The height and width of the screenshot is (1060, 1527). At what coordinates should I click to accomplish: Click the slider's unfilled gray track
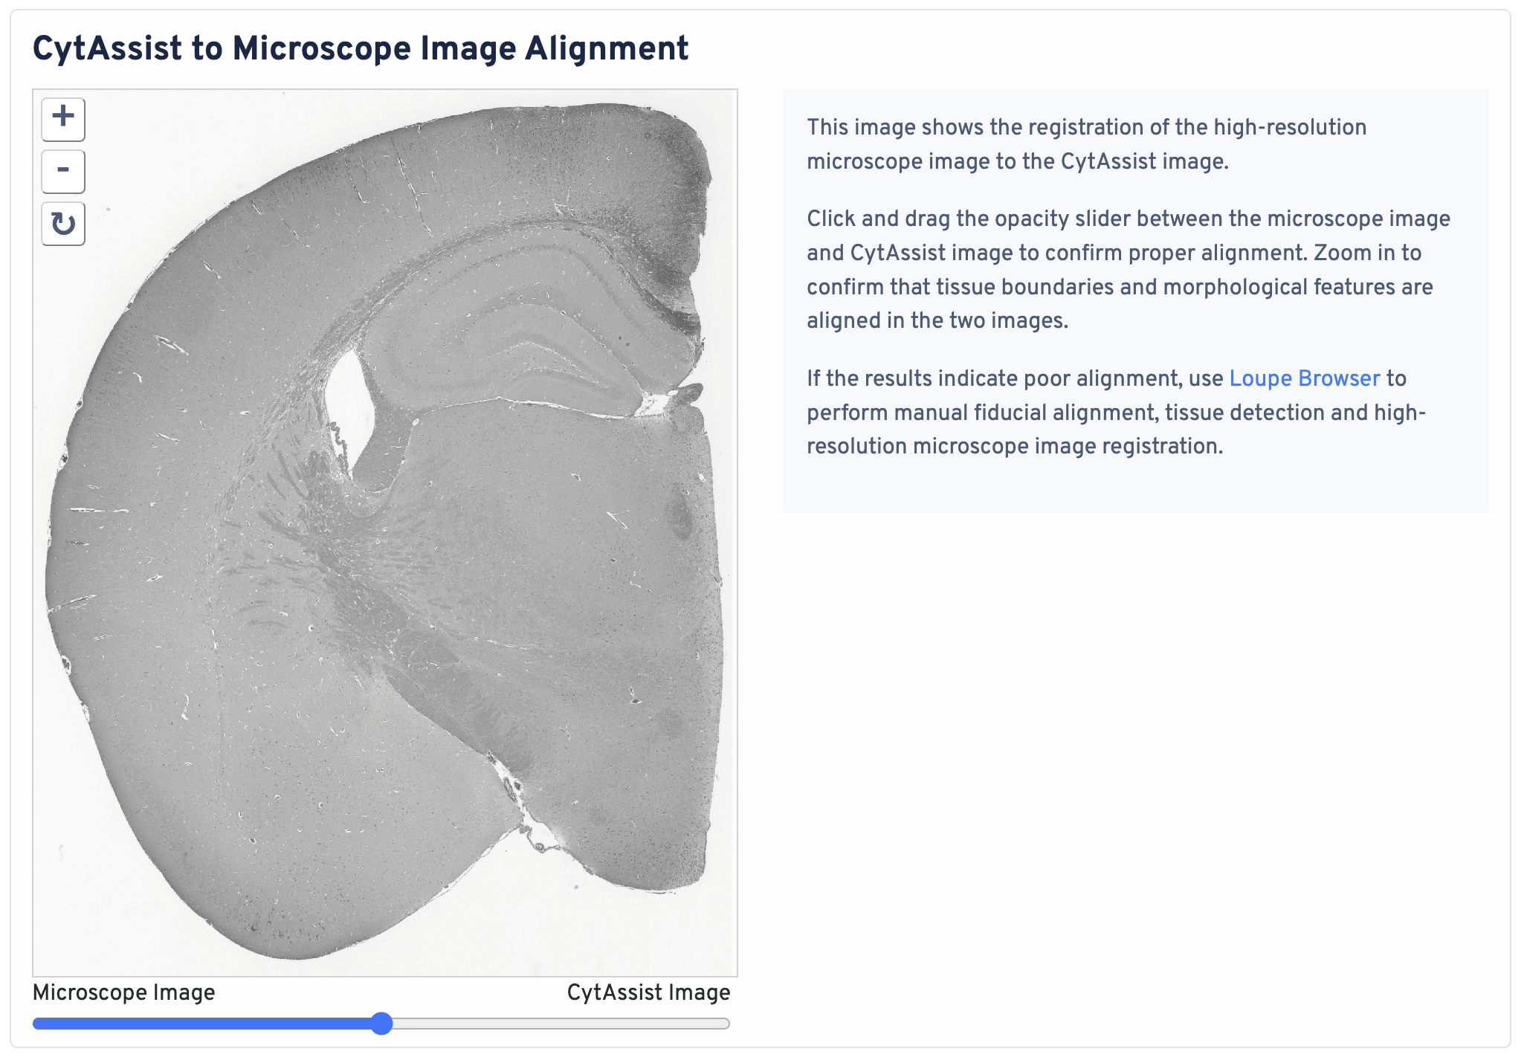tap(558, 1024)
